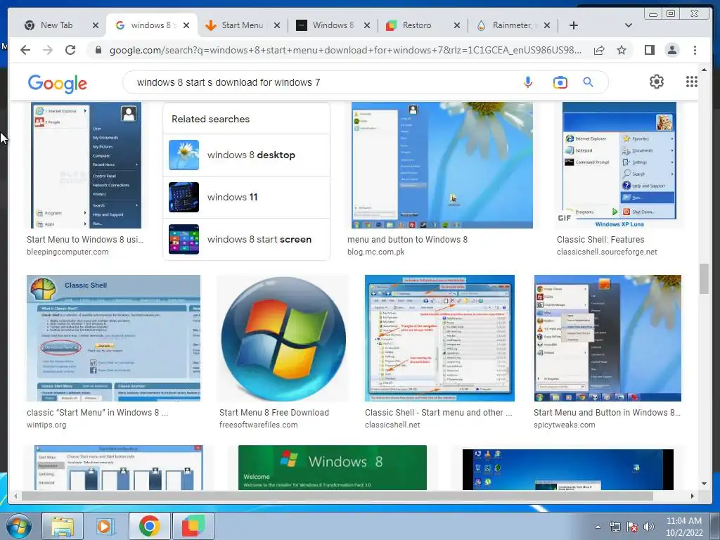The height and width of the screenshot is (540, 720).
Task: Open the green Windows 8 Welcome image
Action: (333, 468)
